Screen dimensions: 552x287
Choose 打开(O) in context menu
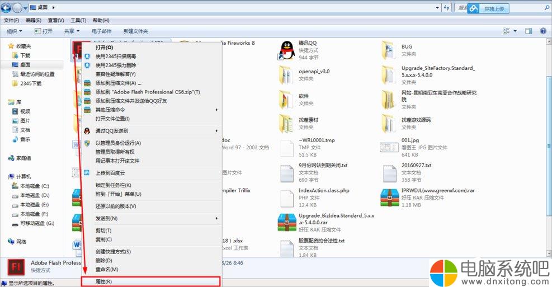152,47
